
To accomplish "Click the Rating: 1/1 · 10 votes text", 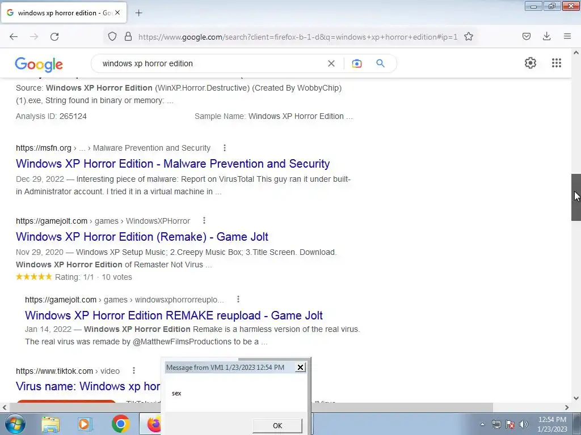I will 94,277.
